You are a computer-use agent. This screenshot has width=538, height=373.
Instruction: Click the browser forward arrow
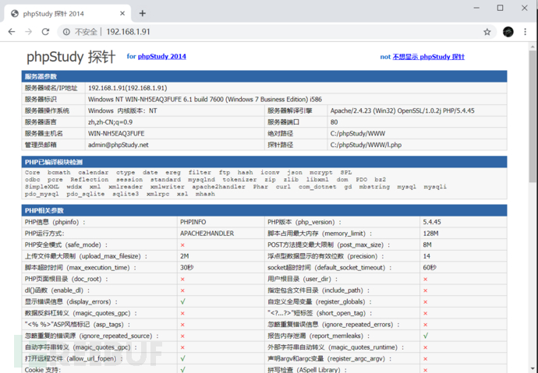[29, 32]
